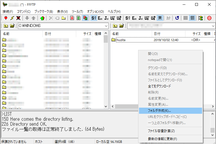Click the disconnect icon in toolbar
This screenshot has width=216, height=144.
coord(18,18)
